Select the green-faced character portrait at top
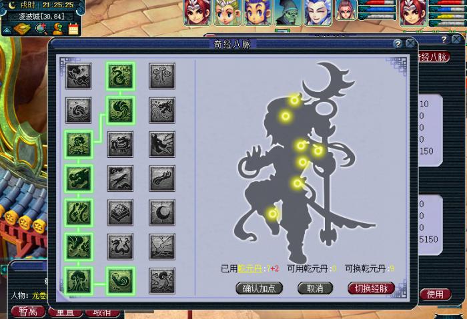The width and height of the screenshot is (467, 319). (286, 13)
